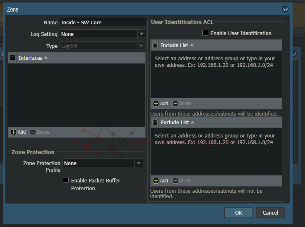Open the Zone Protection Profile dropdown
This screenshot has height=227, width=305.
[x=139, y=163]
